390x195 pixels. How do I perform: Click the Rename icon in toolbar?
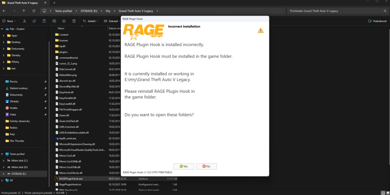tap(54, 21)
